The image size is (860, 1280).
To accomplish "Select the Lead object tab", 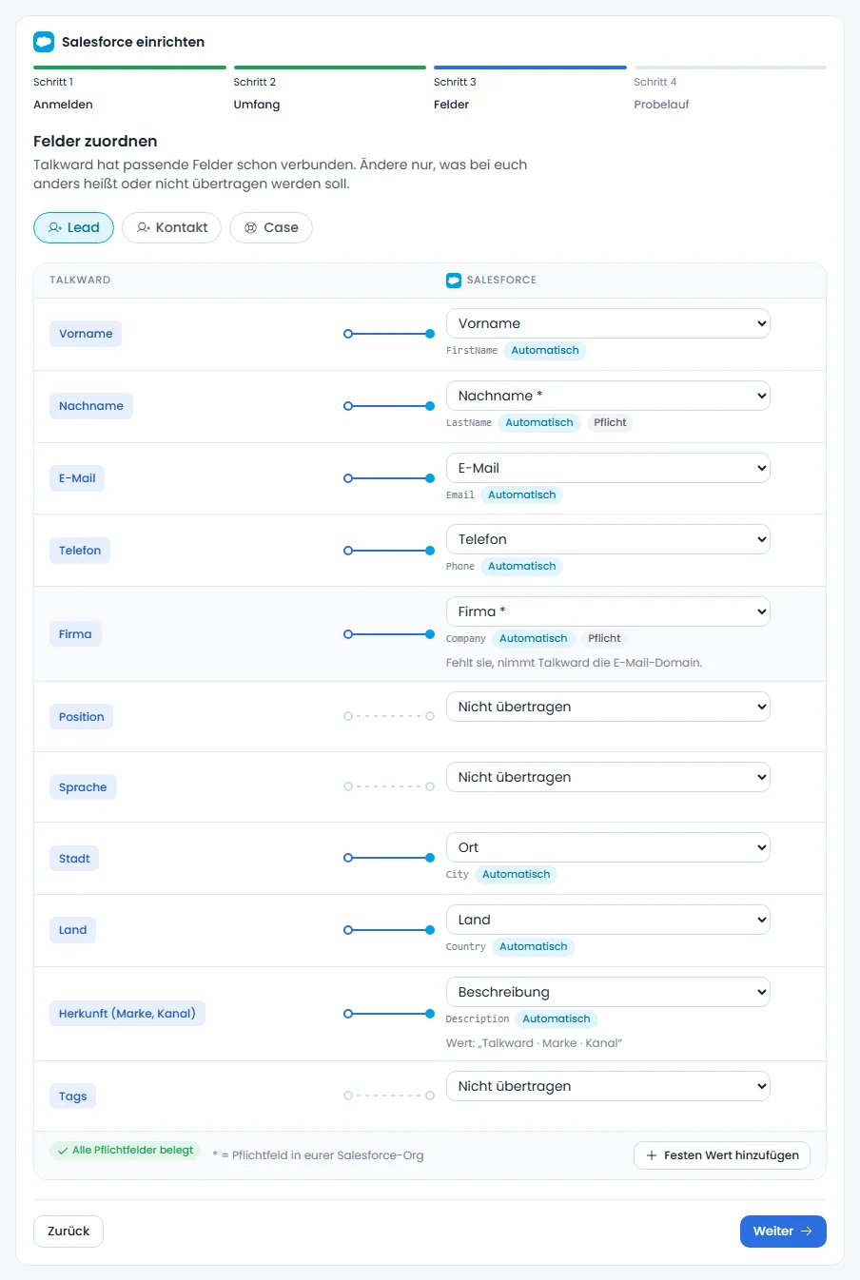I will point(74,228).
